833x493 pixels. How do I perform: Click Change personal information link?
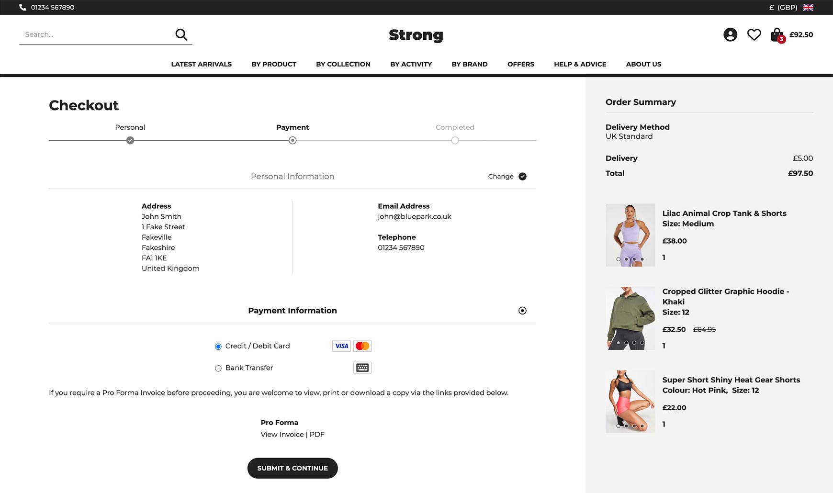tap(501, 176)
